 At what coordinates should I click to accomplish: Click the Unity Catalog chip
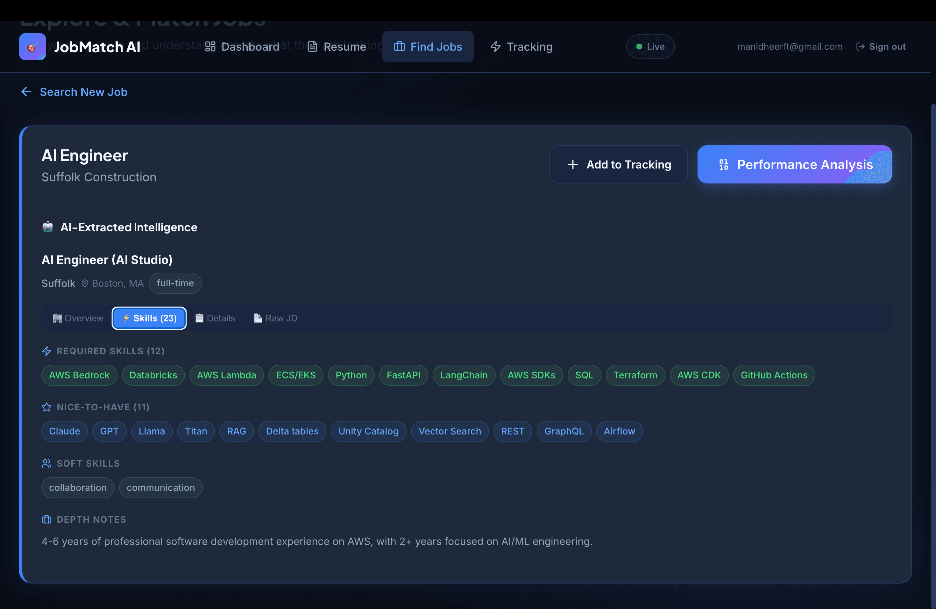coord(368,432)
